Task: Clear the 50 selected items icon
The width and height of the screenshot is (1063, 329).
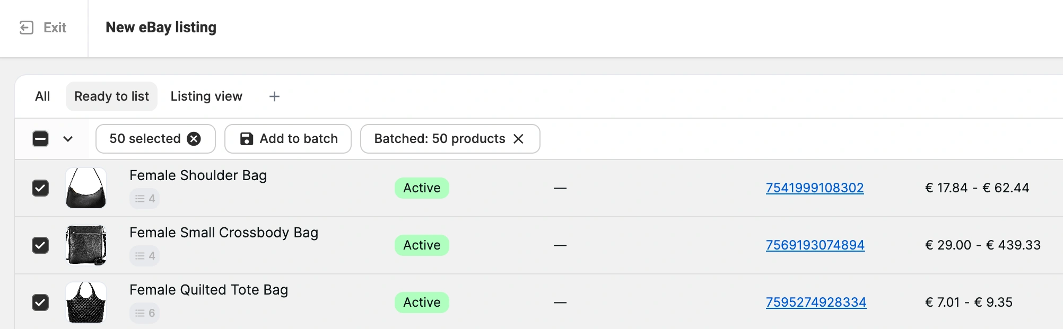Action: [194, 139]
